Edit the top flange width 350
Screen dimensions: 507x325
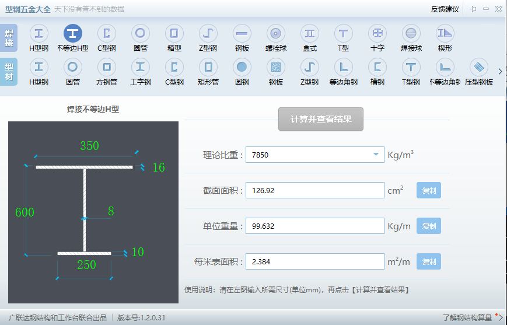point(90,146)
